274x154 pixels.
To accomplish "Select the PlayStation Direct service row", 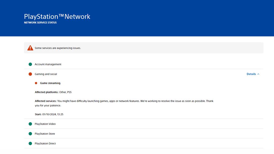I will [46, 143].
